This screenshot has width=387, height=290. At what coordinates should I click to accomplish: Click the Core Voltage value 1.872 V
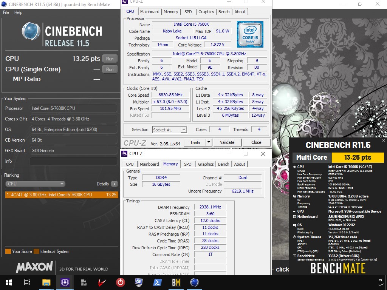pos(217,45)
